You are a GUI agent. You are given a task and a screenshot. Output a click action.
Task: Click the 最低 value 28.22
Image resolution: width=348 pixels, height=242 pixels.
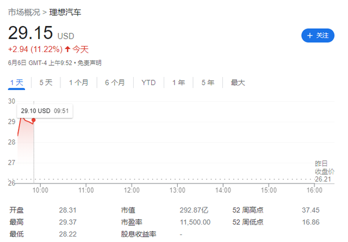(x=67, y=234)
